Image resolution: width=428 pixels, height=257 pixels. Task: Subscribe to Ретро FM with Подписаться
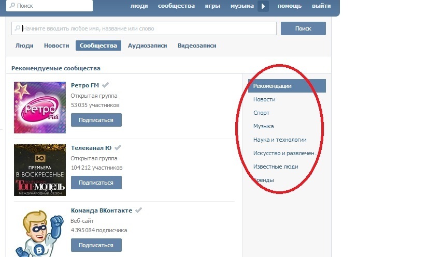click(x=96, y=120)
